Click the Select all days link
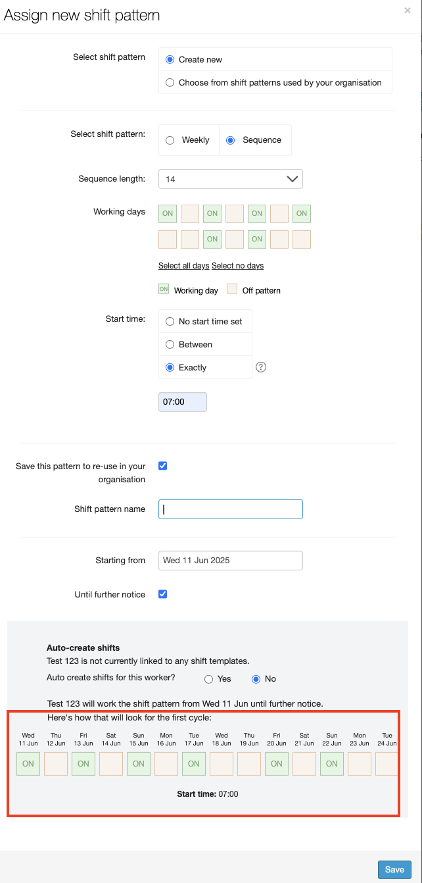Screen dimensions: 422x883 coord(183,266)
